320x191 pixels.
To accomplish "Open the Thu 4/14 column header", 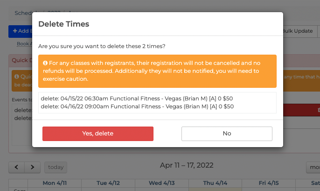I will pos(215,183).
